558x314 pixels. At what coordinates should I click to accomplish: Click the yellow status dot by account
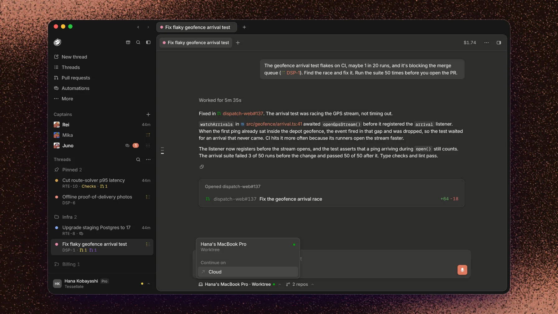(x=142, y=284)
